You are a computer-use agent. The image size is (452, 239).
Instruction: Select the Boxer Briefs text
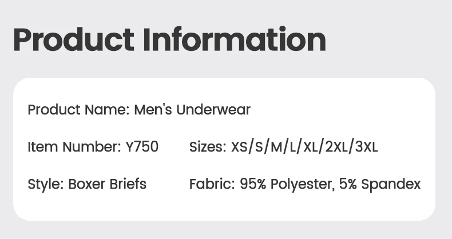(107, 184)
